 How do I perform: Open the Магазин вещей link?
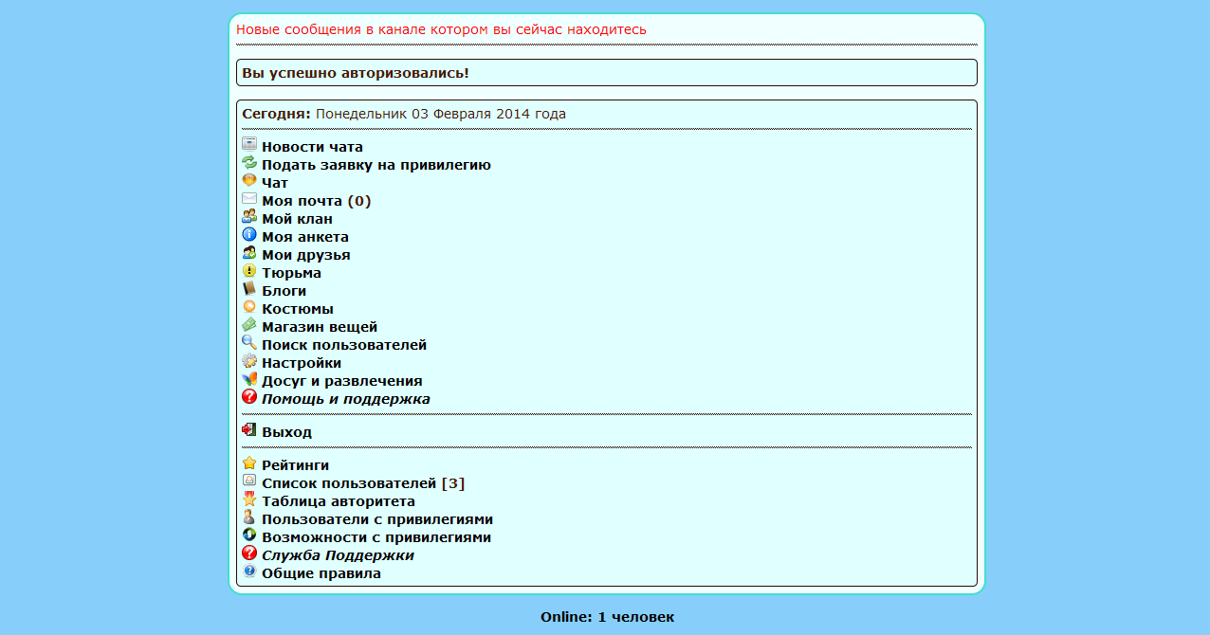click(320, 327)
